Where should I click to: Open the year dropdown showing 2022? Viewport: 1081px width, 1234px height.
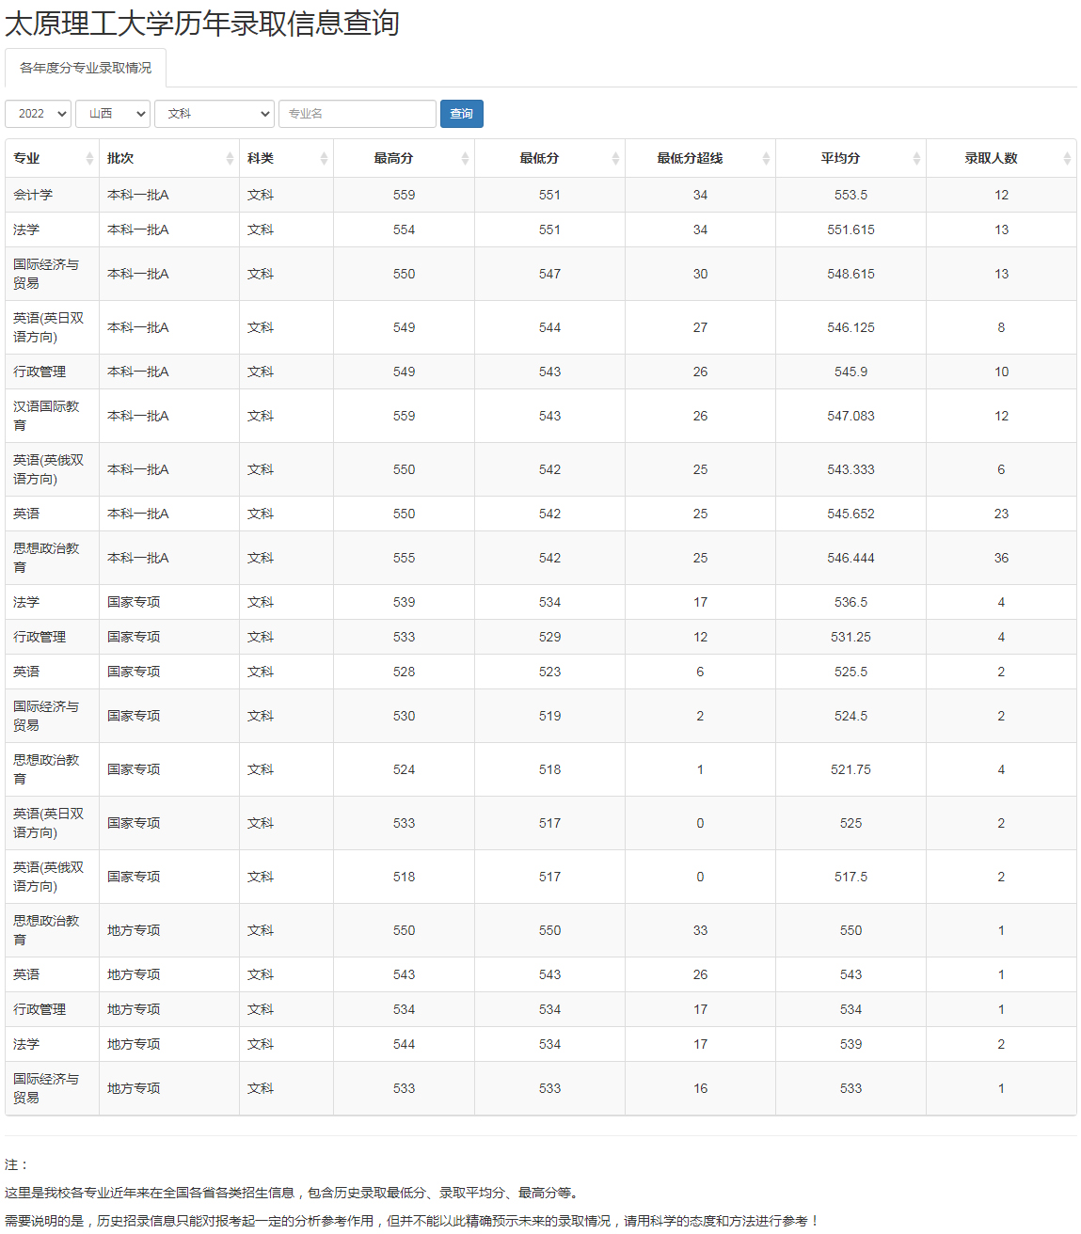click(38, 114)
